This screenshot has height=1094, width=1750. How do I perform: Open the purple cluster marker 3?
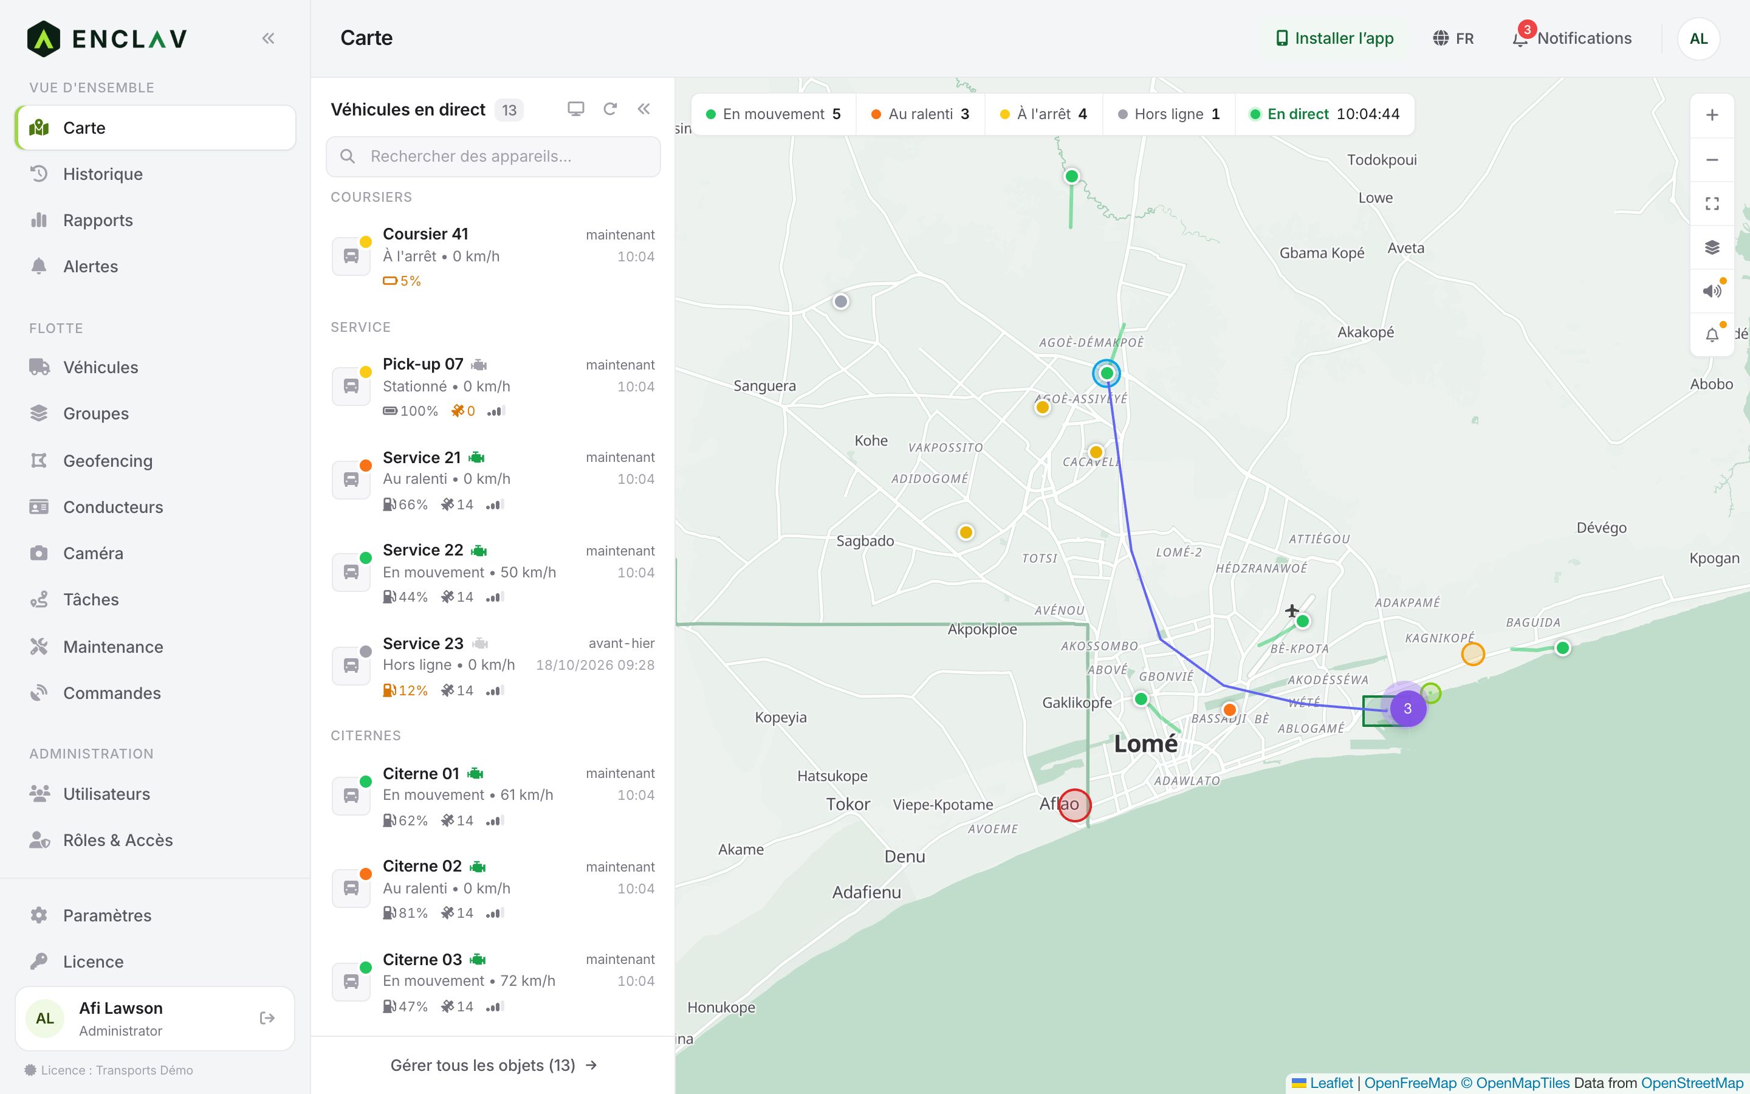[x=1407, y=708]
